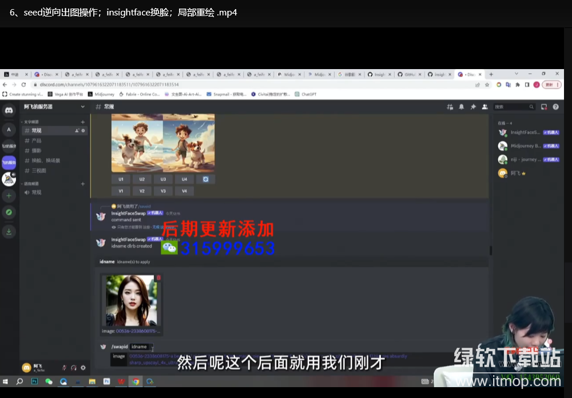Toggle the member list visibility
This screenshot has width=572, height=398.
click(485, 107)
